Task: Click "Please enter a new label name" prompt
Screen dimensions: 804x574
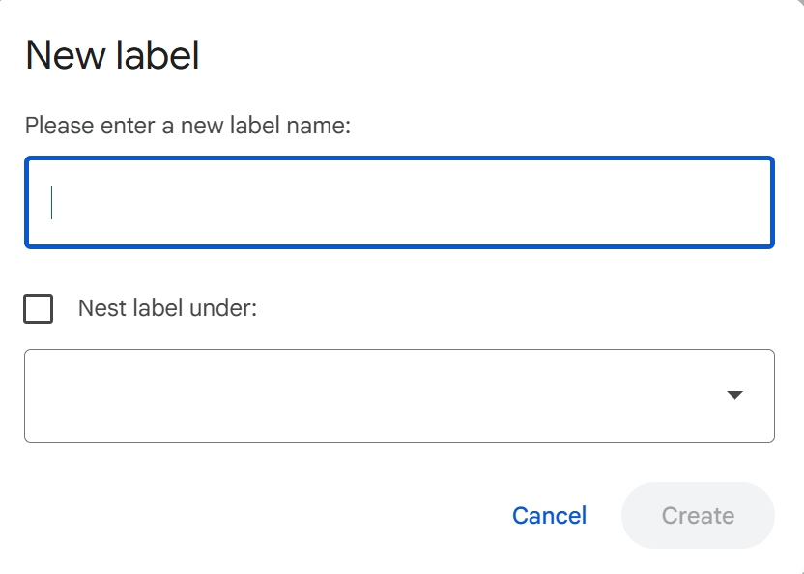Action: coord(187,126)
